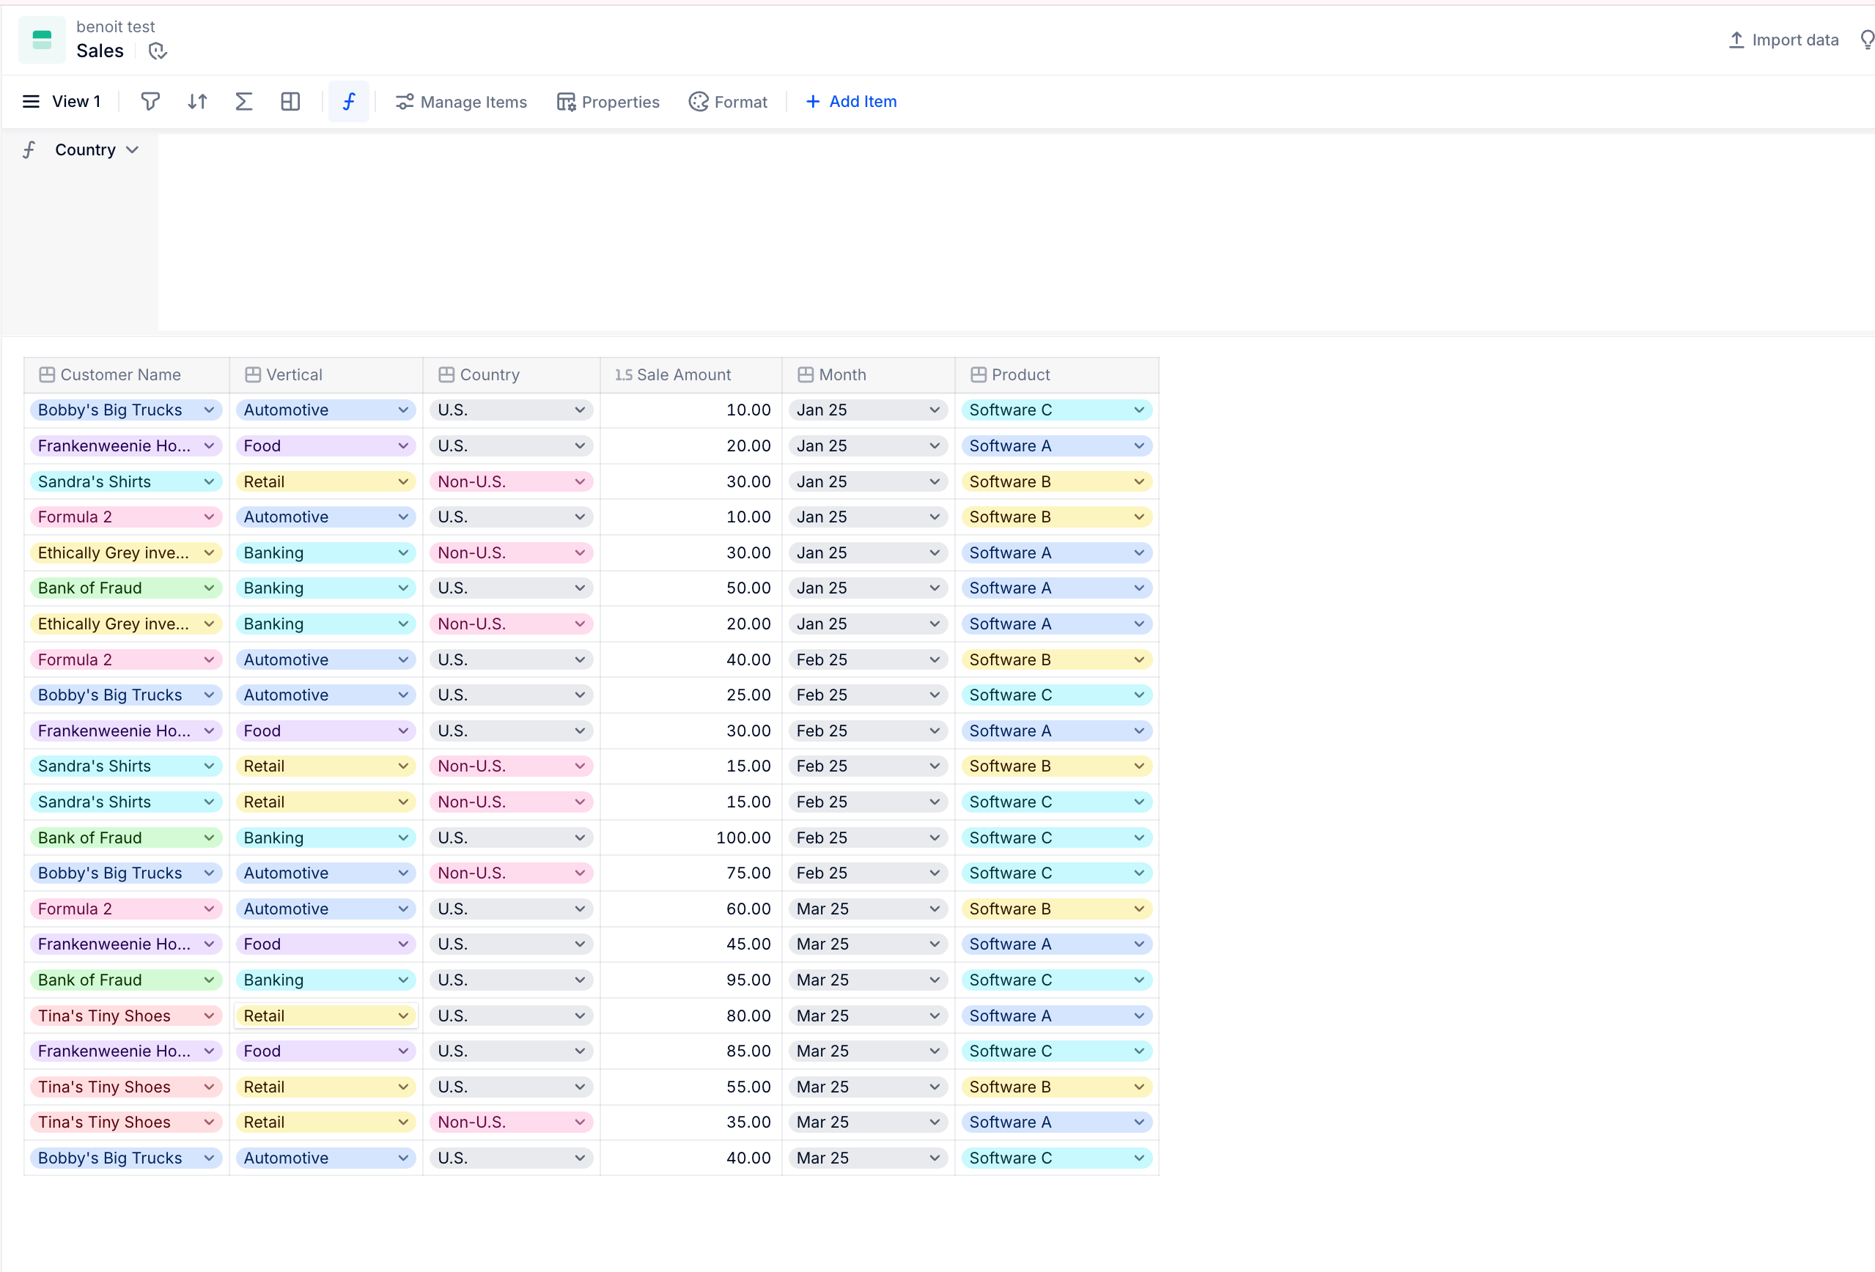The width and height of the screenshot is (1875, 1272).
Task: Select the 100.00 sale amount cell
Action: click(690, 838)
